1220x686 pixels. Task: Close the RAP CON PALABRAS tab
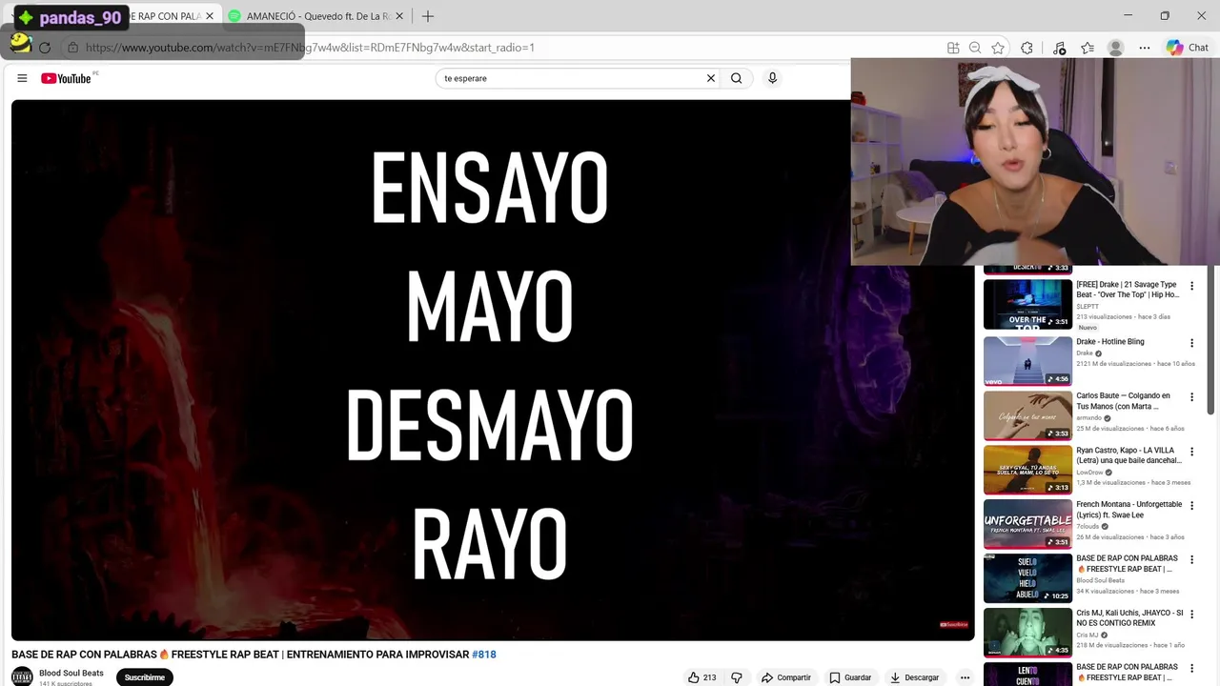tap(210, 16)
